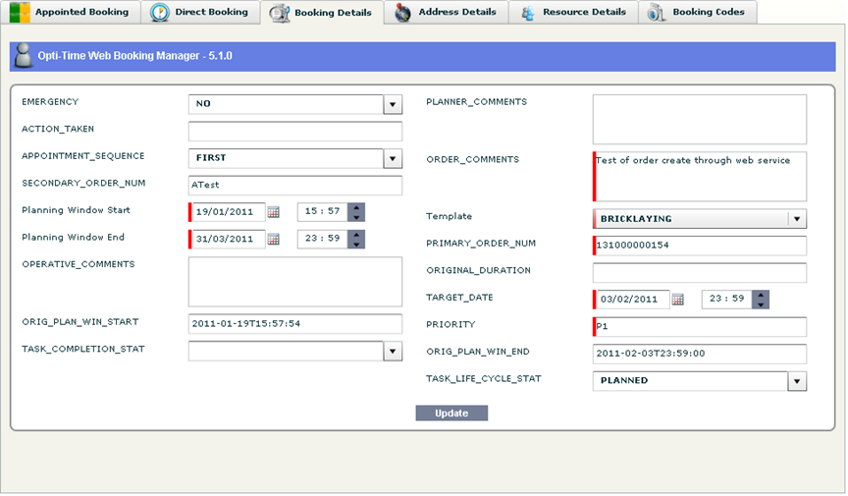Decrease Planning Window Start time with down arrow
This screenshot has width=848, height=496.
pyautogui.click(x=356, y=217)
